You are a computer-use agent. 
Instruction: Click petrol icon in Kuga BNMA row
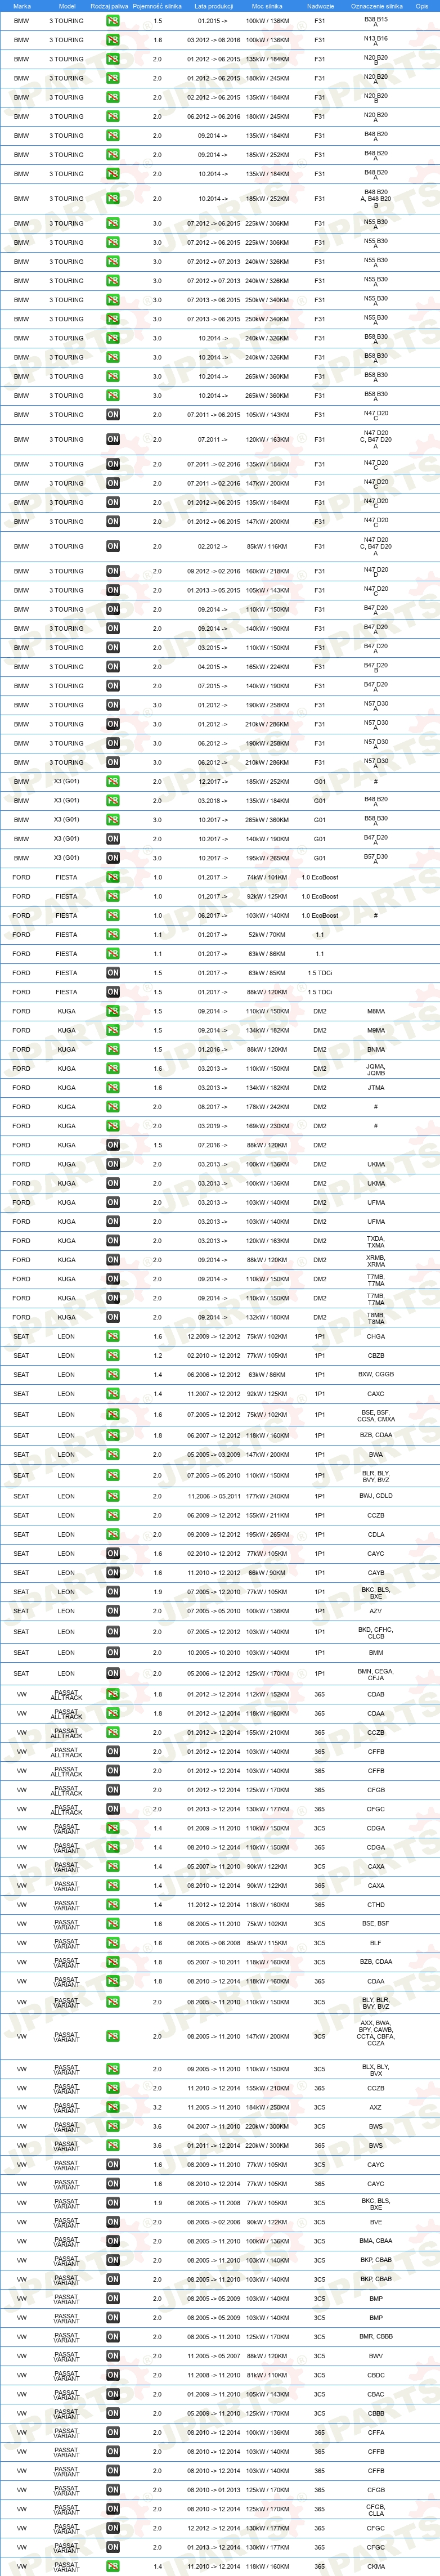113,1050
